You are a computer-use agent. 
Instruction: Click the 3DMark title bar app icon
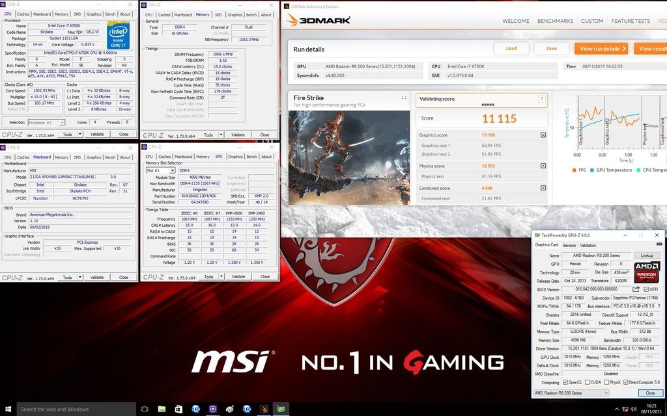287,6
